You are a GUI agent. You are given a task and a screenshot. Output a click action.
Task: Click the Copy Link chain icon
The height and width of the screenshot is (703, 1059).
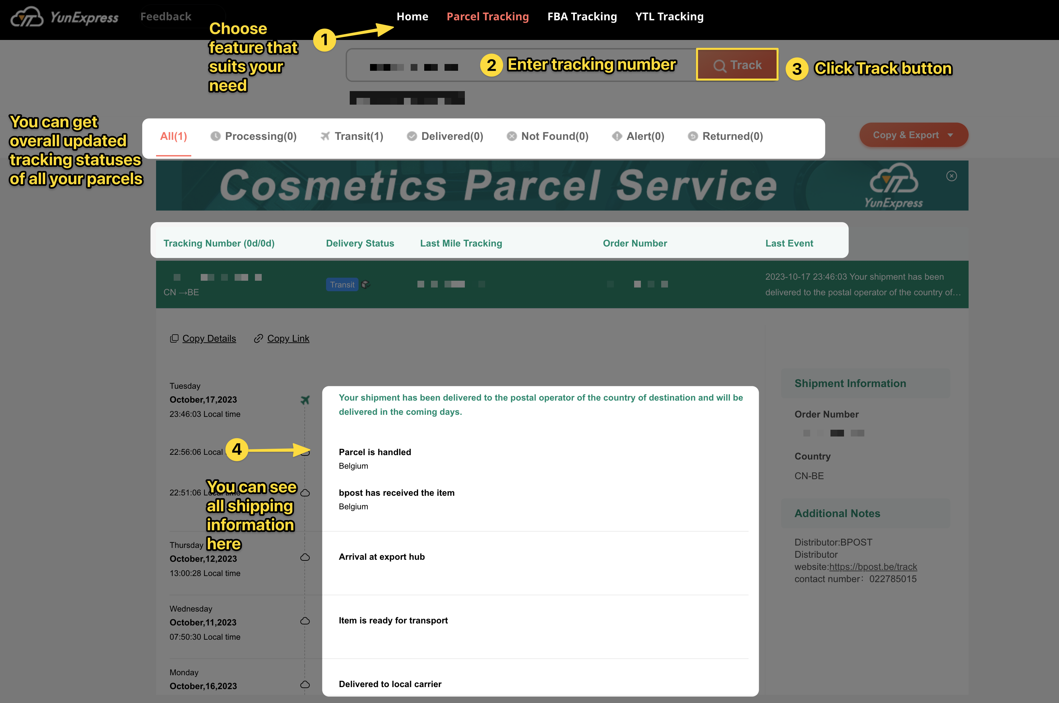[258, 339]
